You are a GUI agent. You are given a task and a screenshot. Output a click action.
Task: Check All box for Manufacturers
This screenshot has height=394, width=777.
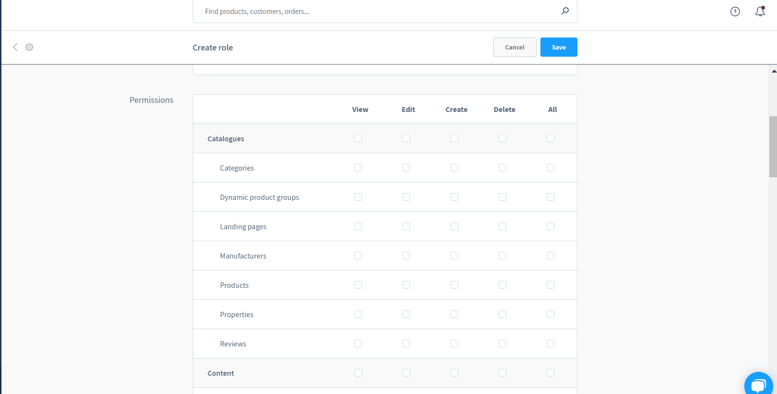click(x=551, y=256)
